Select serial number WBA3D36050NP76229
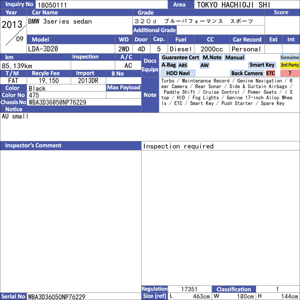Viewport: 300px width, 300px height. 57,297
